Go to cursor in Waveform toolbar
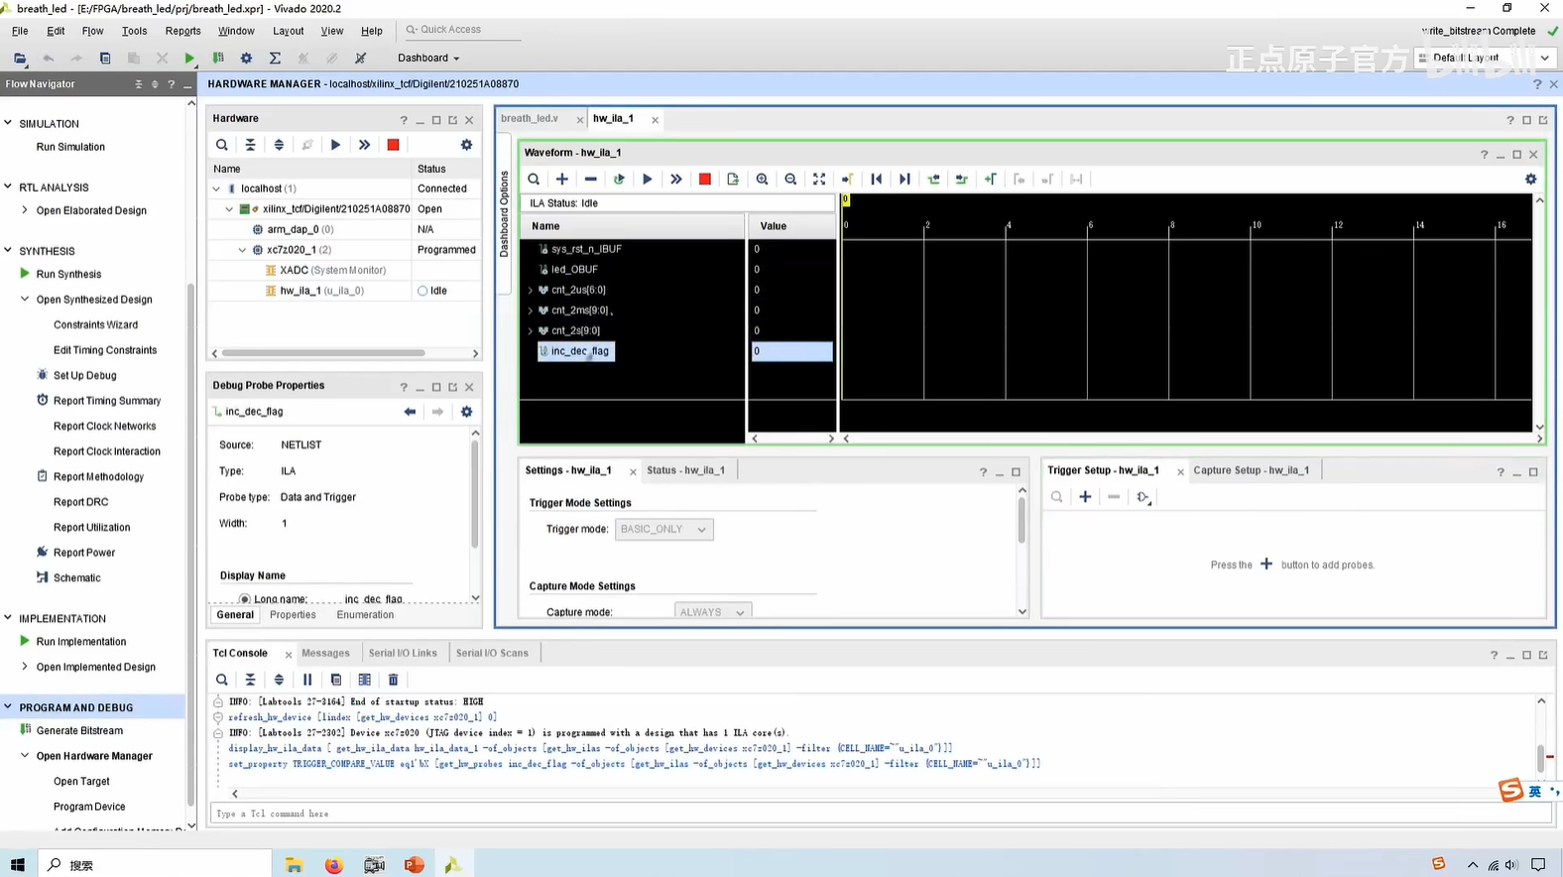Viewport: 1563px width, 877px height. click(848, 180)
